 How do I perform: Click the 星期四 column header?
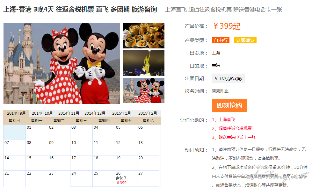[x=104, y=120]
